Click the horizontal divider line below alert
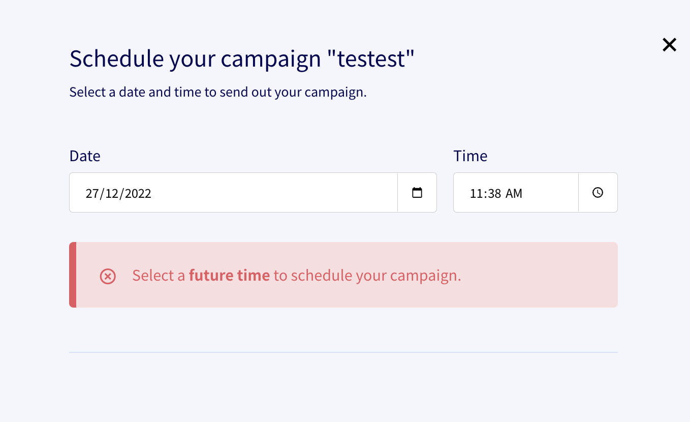The height and width of the screenshot is (422, 690). coord(343,352)
